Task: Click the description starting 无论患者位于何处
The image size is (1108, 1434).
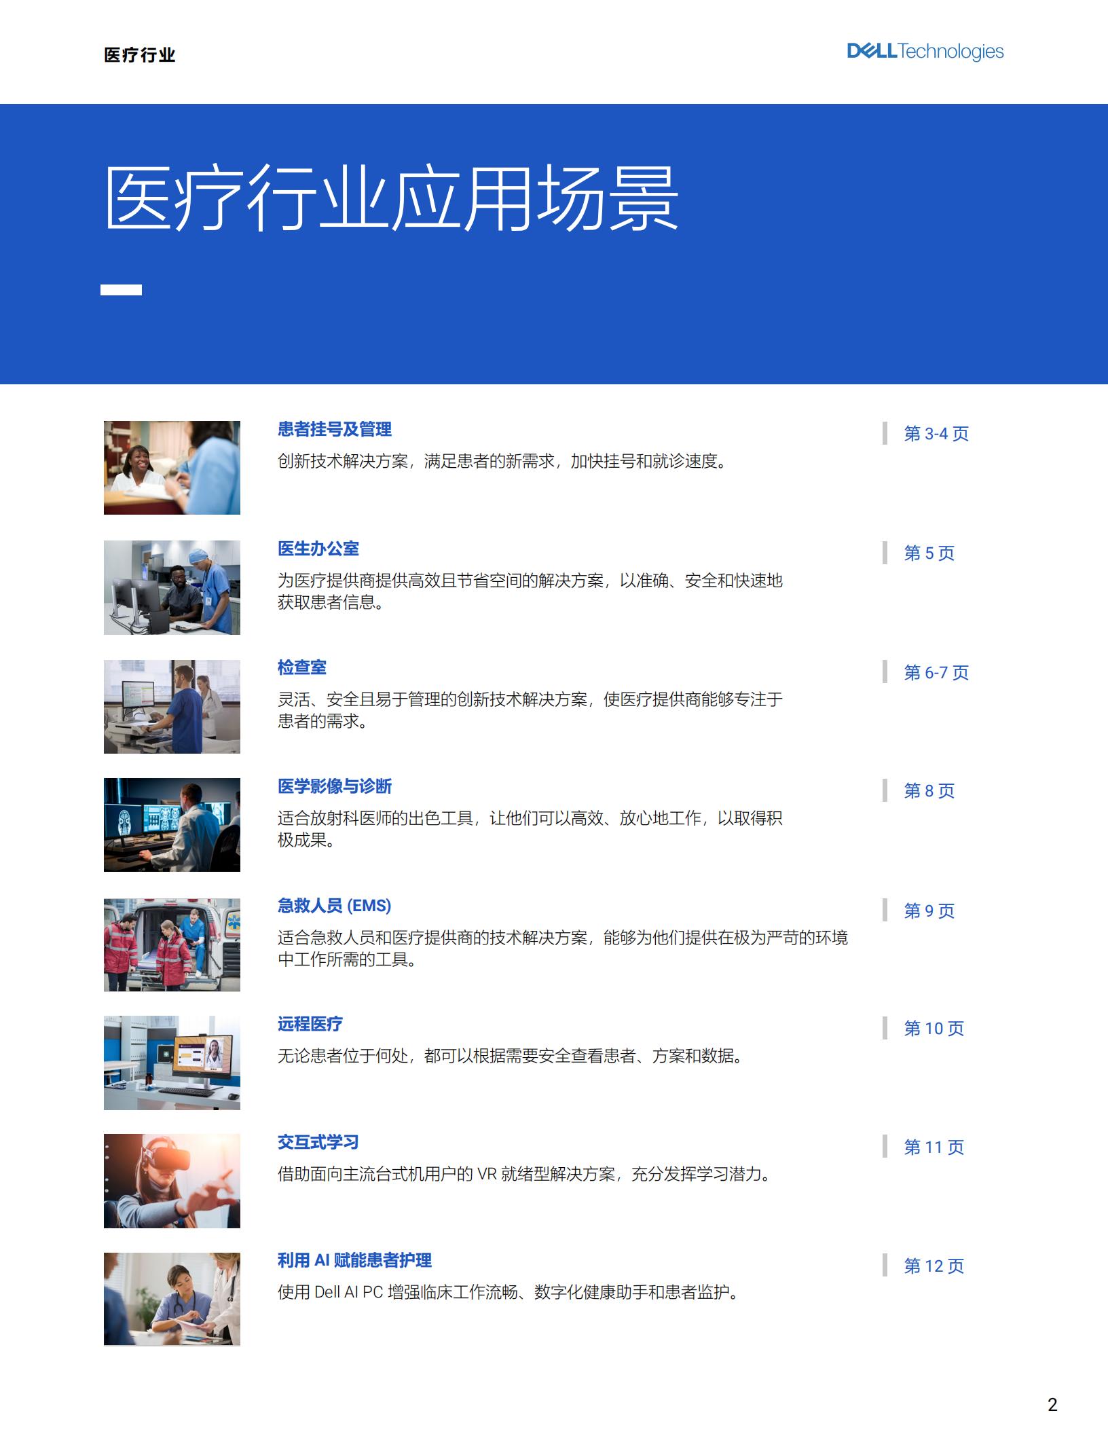Action: (x=511, y=1056)
